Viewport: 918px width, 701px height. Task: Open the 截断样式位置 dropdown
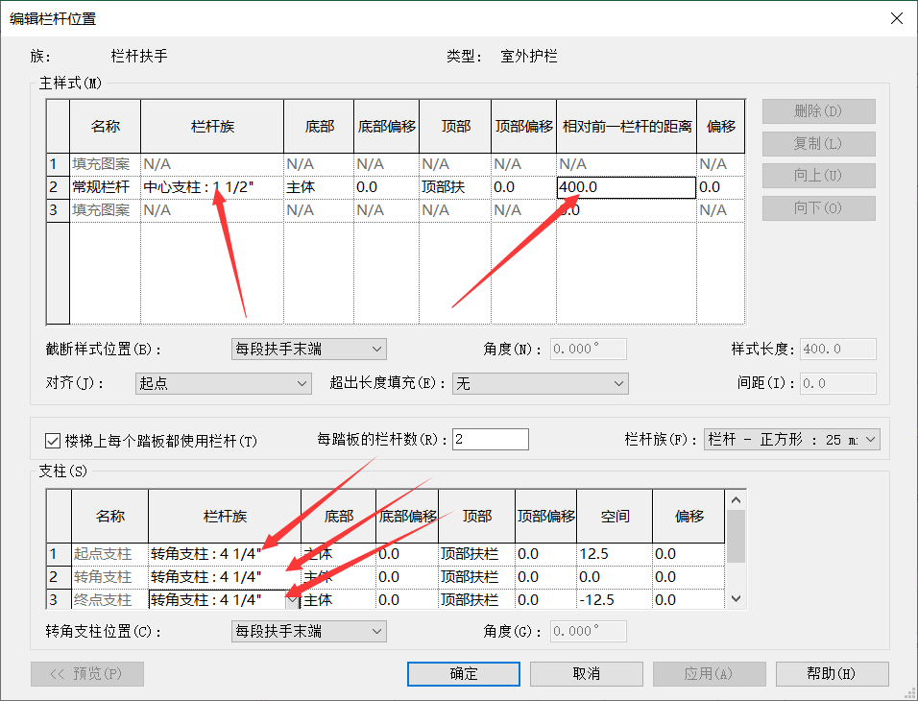308,349
